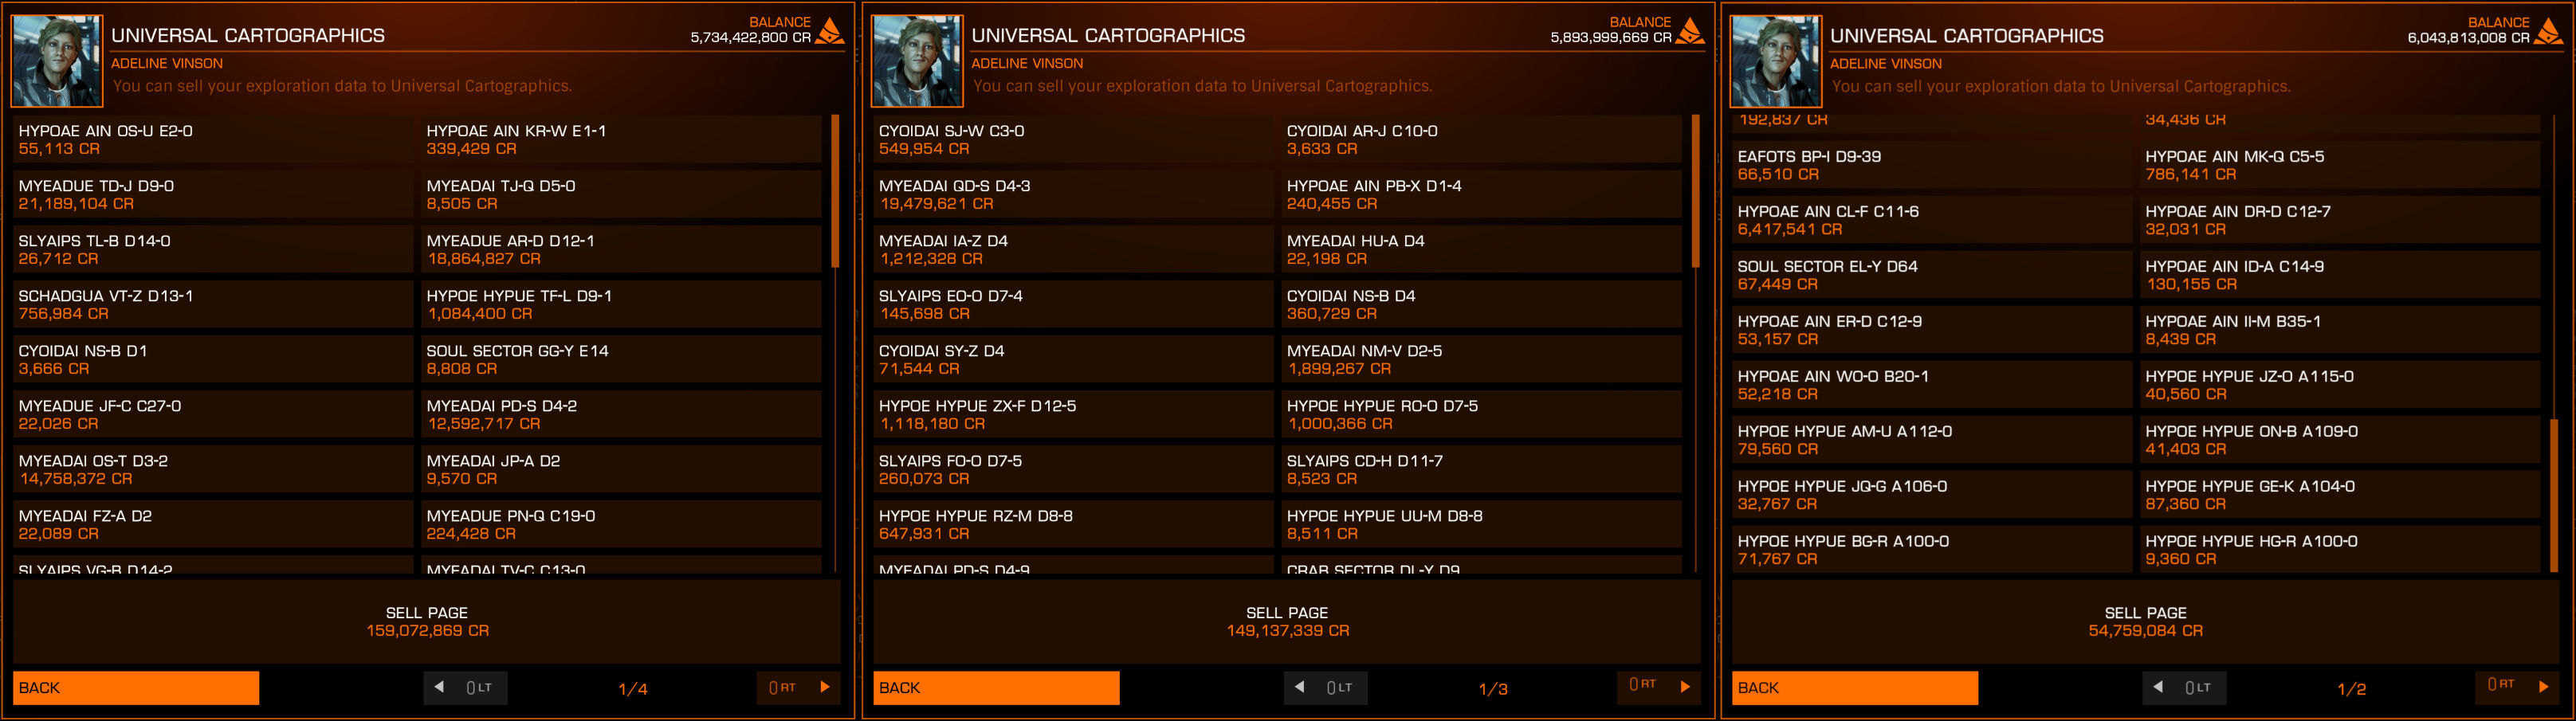Select SOUL SECTOR EL-Y D64 entry
Image resolution: width=2576 pixels, height=721 pixels.
pos(1932,275)
